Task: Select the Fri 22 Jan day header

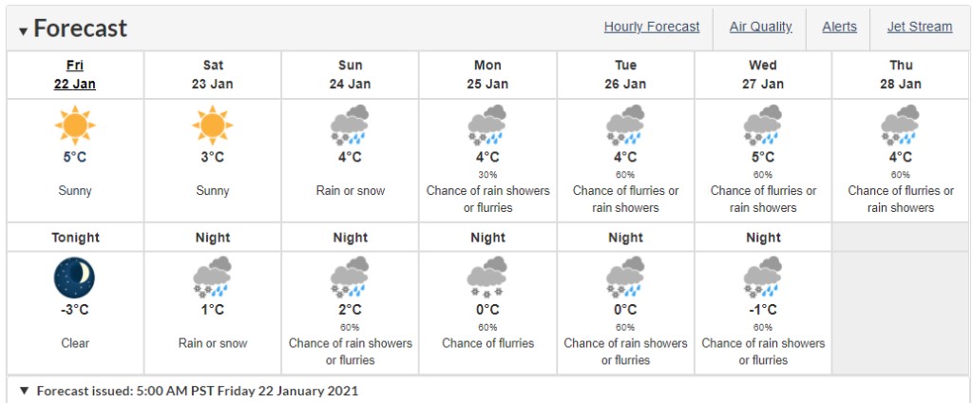Action: point(75,74)
